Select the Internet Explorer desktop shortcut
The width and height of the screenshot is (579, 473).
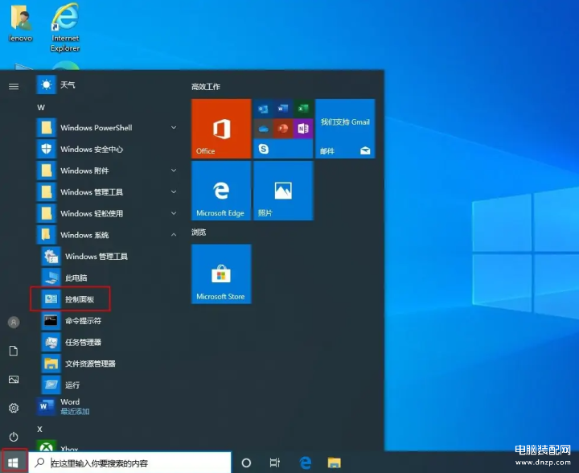(65, 27)
